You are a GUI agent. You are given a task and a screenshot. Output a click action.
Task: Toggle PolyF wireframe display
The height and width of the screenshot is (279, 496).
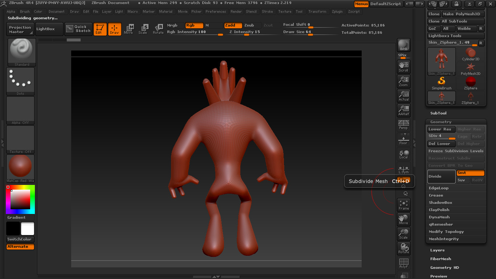403,263
